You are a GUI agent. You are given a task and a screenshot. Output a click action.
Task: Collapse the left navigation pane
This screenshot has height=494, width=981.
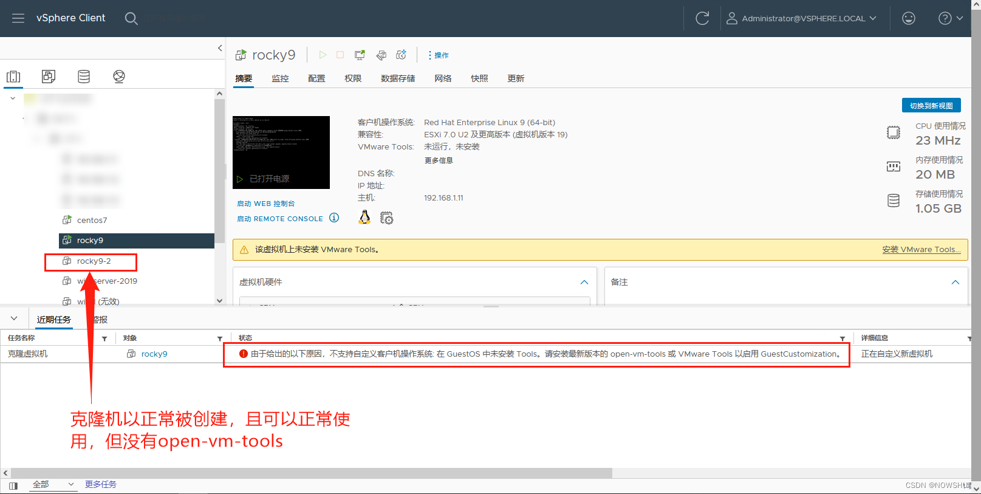pyautogui.click(x=220, y=48)
